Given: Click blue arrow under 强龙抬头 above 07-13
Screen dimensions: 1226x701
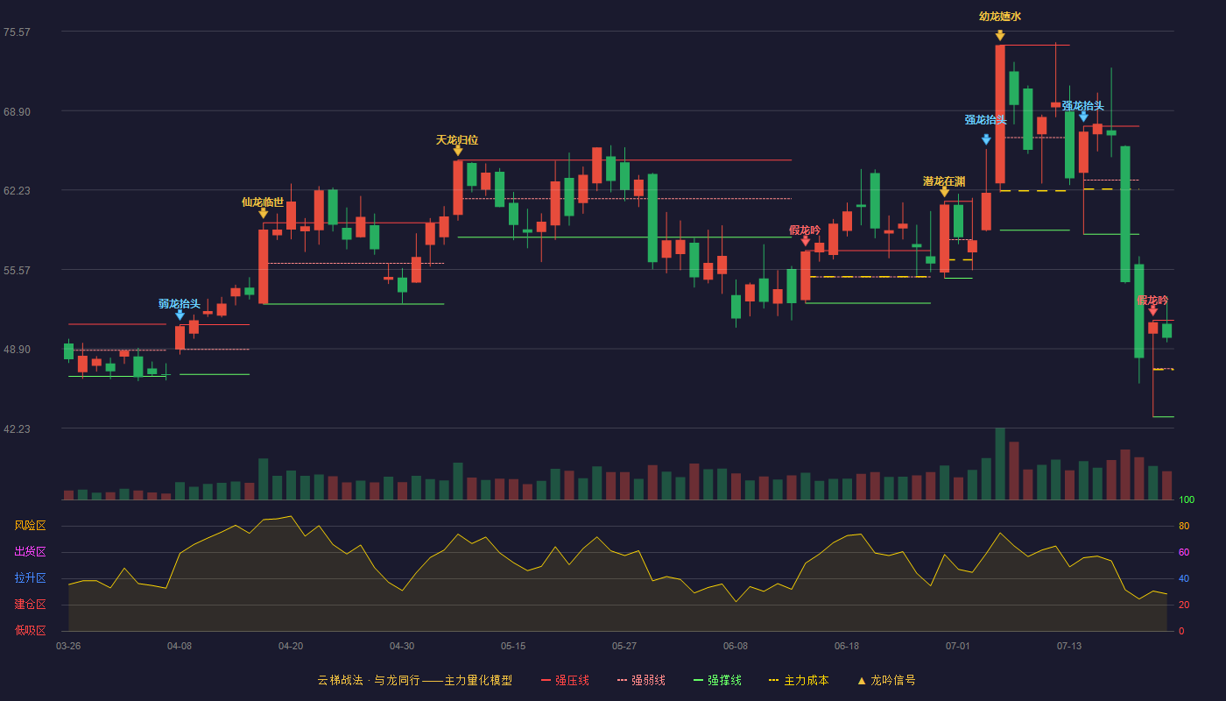Looking at the screenshot, I should (x=1083, y=117).
